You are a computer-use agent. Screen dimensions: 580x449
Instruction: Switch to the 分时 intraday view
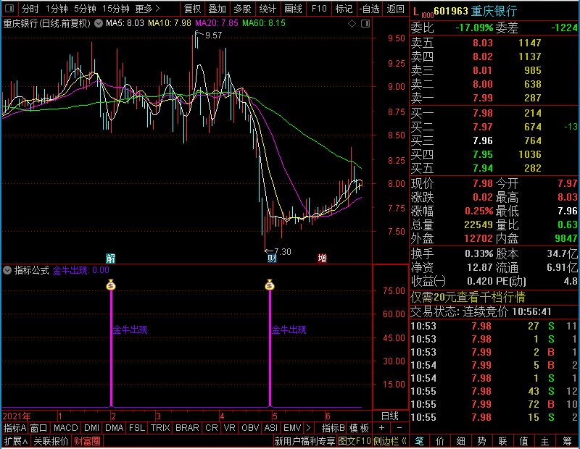click(30, 9)
